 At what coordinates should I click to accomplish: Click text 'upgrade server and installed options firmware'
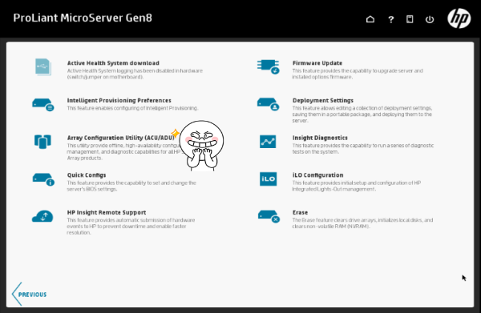358,74
